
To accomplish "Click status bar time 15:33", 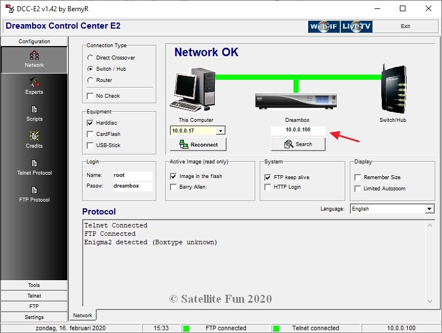I will pos(161,328).
